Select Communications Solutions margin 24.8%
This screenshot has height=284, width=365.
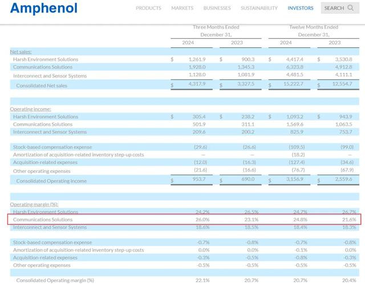301,220
